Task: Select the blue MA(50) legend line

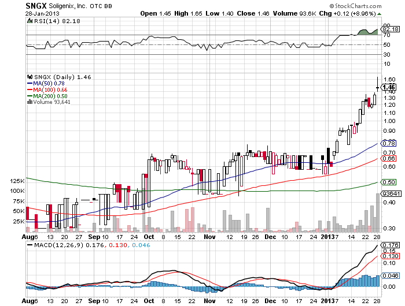Action: [x=30, y=83]
